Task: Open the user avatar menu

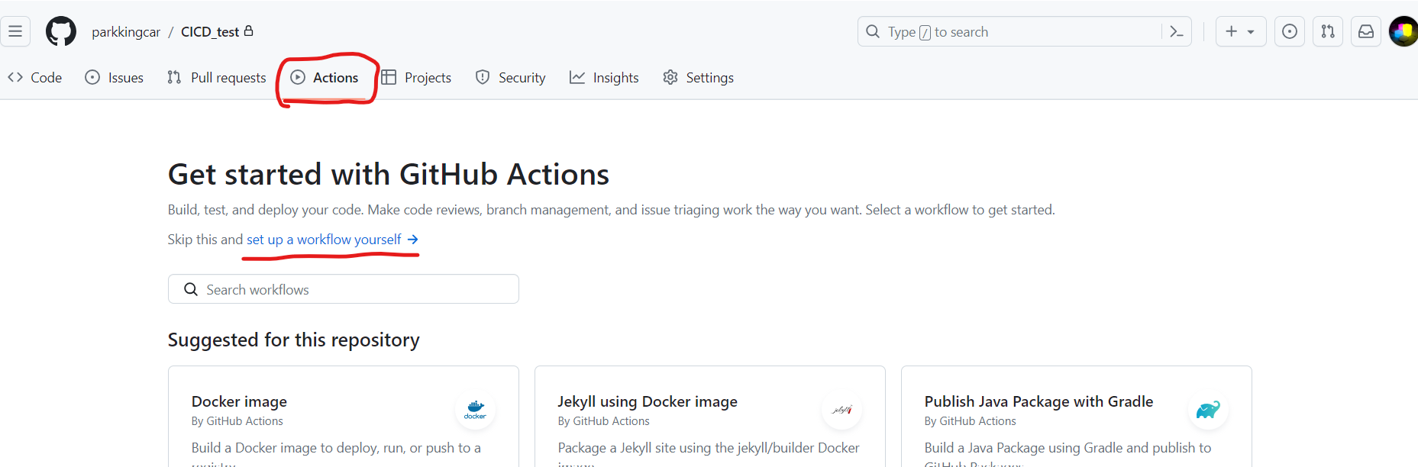Action: [x=1403, y=32]
